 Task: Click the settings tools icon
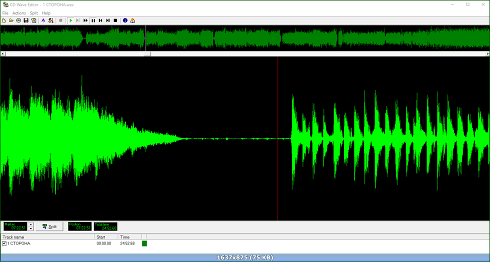pos(51,20)
